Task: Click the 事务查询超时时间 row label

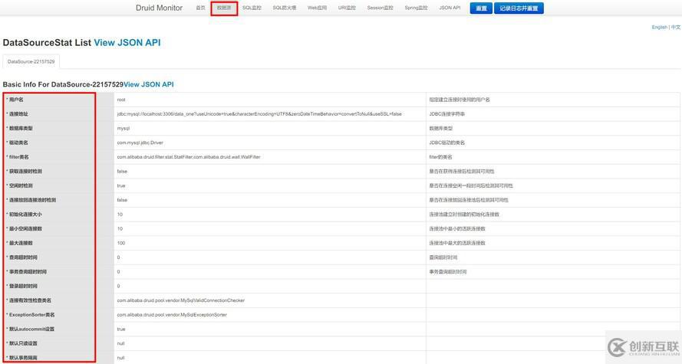Action: [28, 271]
